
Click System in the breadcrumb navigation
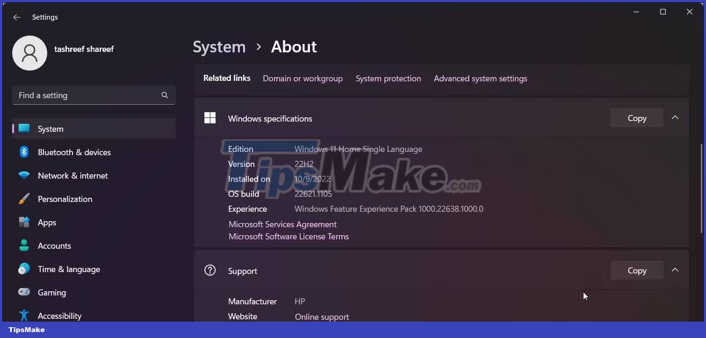pos(219,47)
